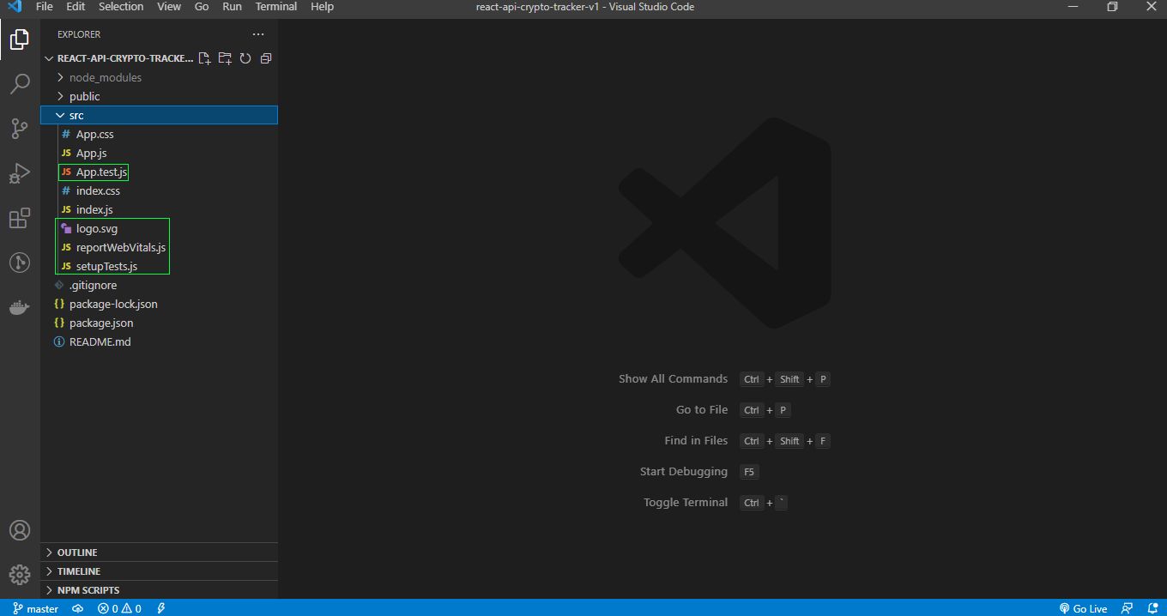Click the Go to File hint text
The height and width of the screenshot is (616, 1167).
click(702, 409)
